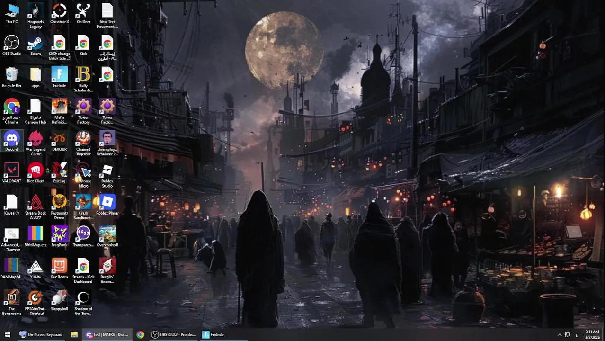The height and width of the screenshot is (341, 605).
Task: Launch Mafia Definitive Edition shortcut
Action: [59, 112]
